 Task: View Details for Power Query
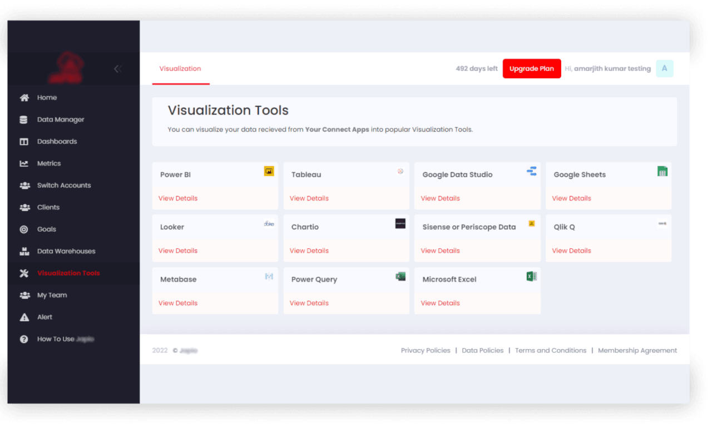click(309, 303)
